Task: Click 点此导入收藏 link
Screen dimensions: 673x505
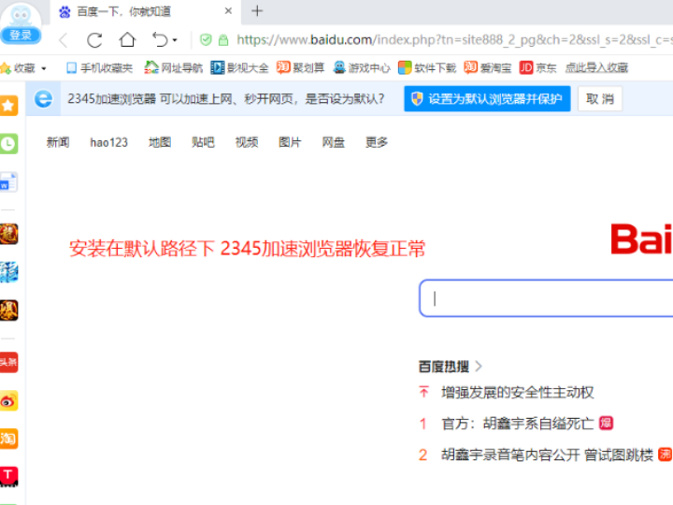Action: pos(596,68)
